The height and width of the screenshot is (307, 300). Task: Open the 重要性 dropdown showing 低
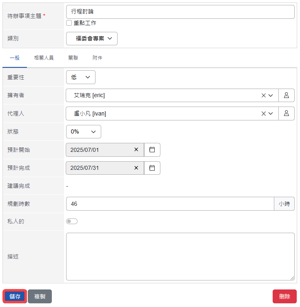tap(81, 77)
